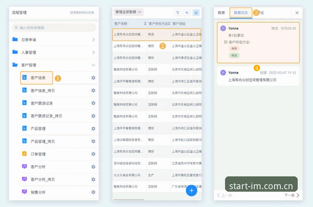
Task: Switch to the 评论 tab
Action: click(261, 13)
